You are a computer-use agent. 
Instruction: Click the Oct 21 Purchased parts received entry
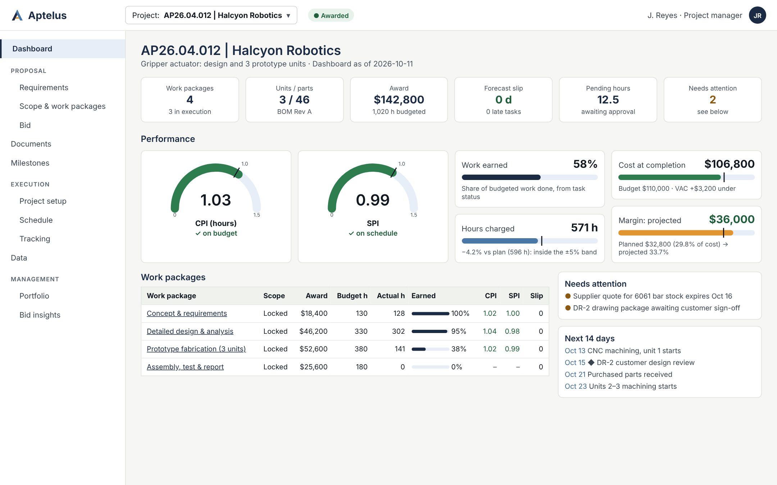(618, 374)
